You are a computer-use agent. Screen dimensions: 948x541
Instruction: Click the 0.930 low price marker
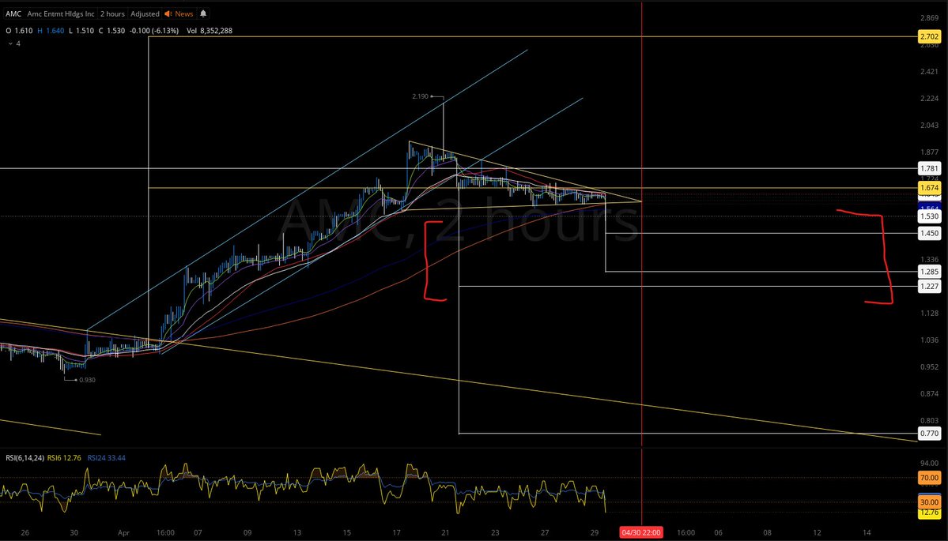[x=87, y=380]
